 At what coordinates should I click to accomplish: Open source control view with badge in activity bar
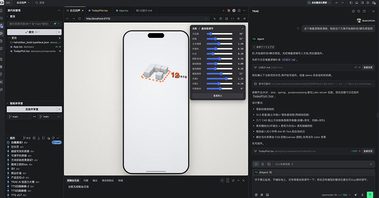2,26
